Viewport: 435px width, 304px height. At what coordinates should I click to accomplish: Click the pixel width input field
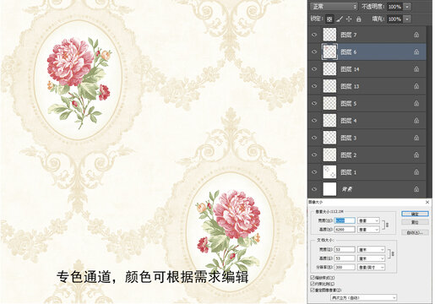(345, 220)
